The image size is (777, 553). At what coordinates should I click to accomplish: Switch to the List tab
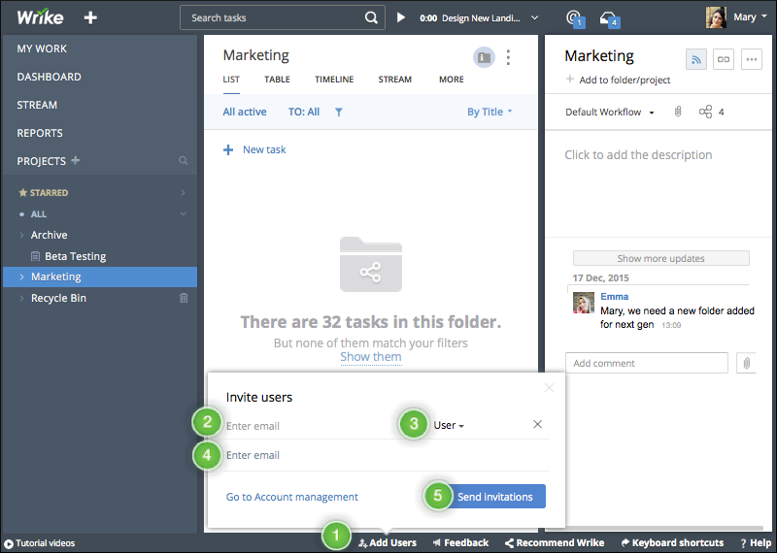click(231, 80)
